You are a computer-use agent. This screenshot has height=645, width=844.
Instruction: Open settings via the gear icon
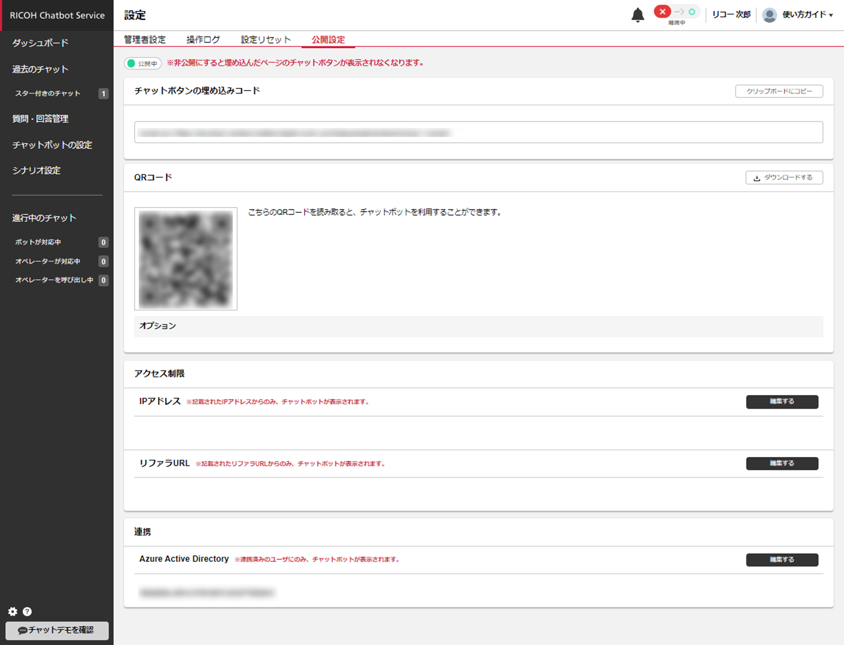pos(13,611)
